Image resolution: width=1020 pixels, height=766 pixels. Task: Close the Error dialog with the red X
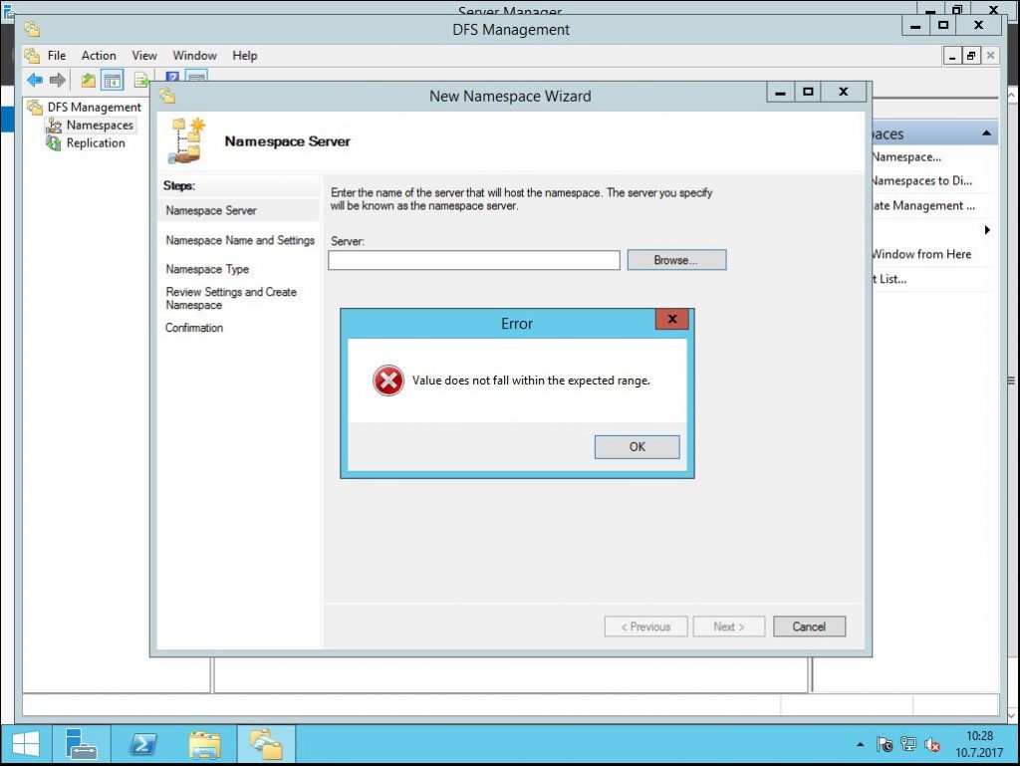[x=672, y=319]
